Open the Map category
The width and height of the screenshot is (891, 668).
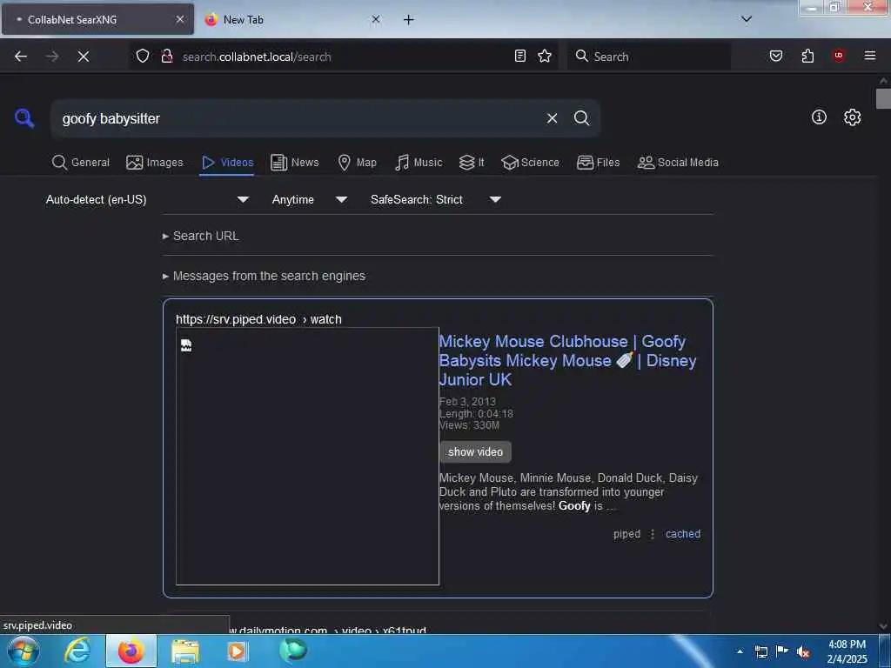[358, 163]
